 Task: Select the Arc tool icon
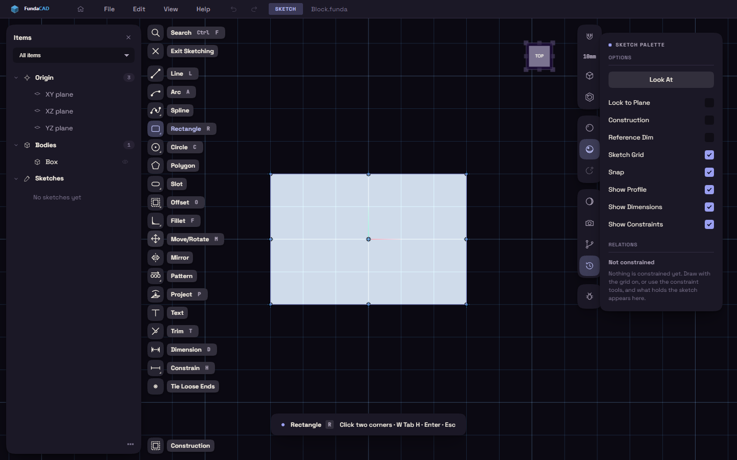[x=156, y=92]
